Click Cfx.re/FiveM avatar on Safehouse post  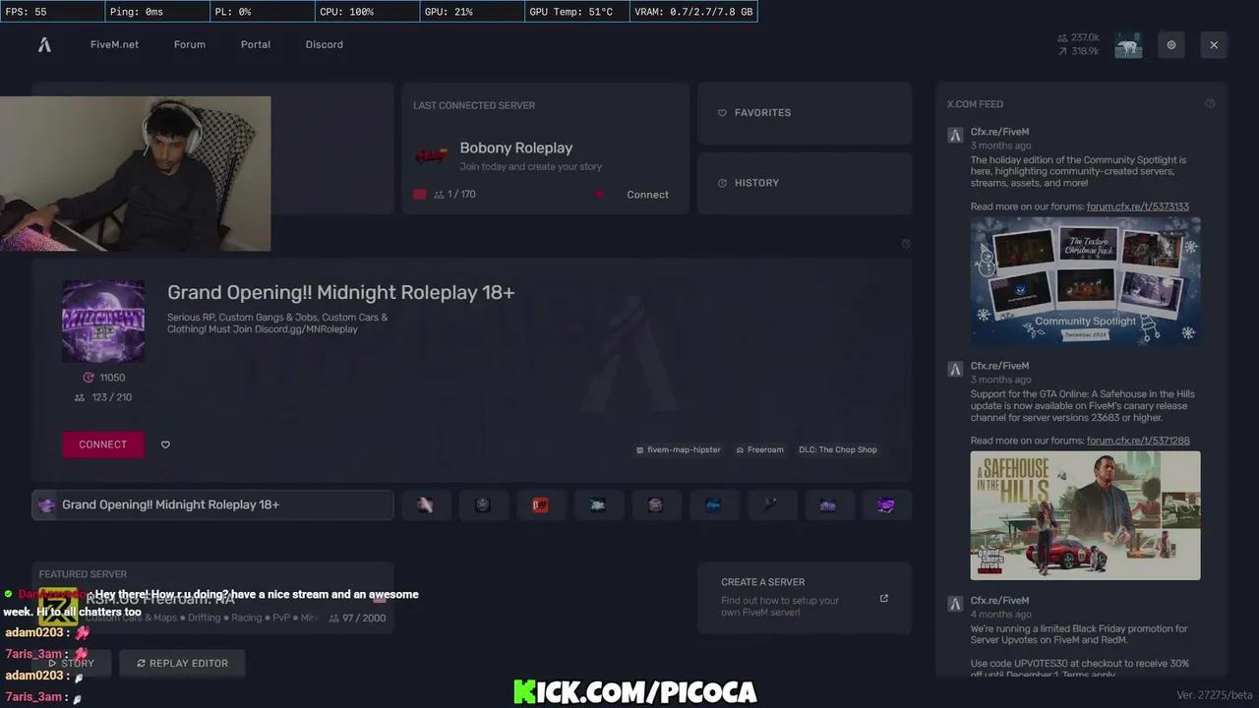[x=955, y=370]
